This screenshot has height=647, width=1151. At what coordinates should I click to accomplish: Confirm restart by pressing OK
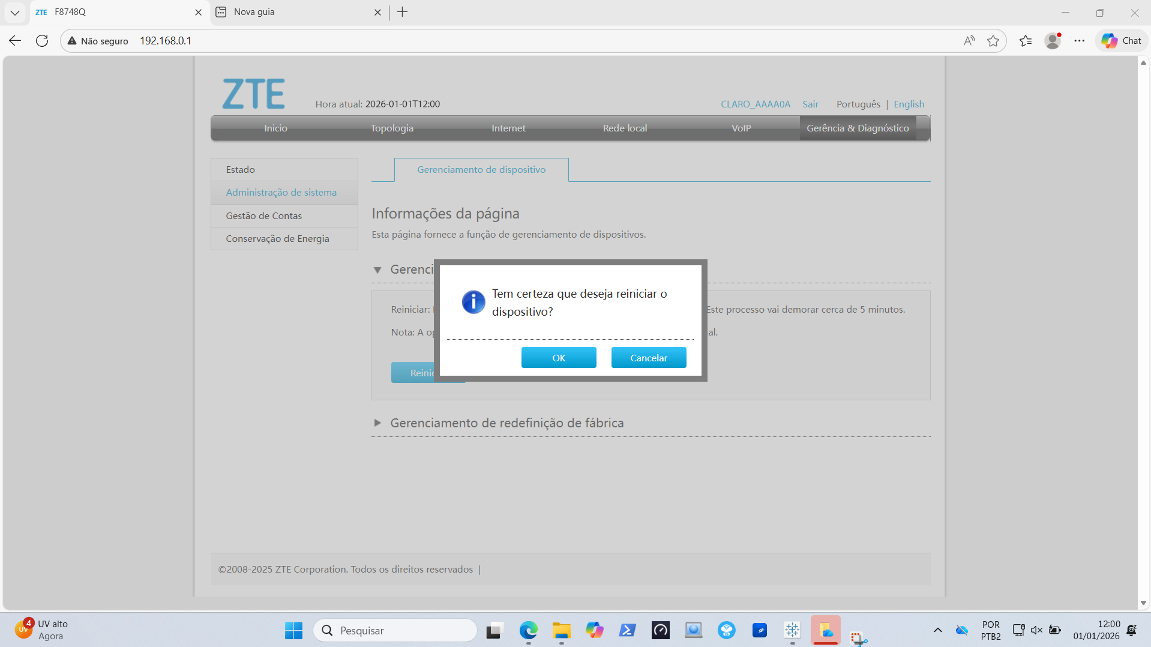(558, 357)
